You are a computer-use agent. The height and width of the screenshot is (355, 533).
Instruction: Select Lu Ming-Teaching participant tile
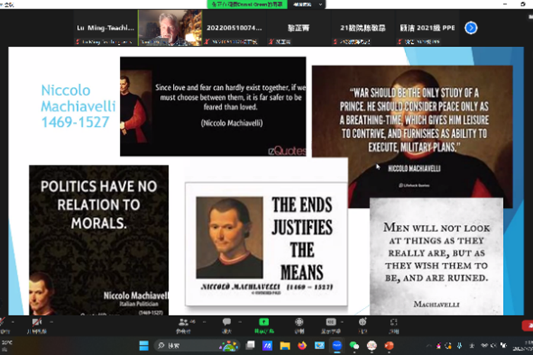106,28
